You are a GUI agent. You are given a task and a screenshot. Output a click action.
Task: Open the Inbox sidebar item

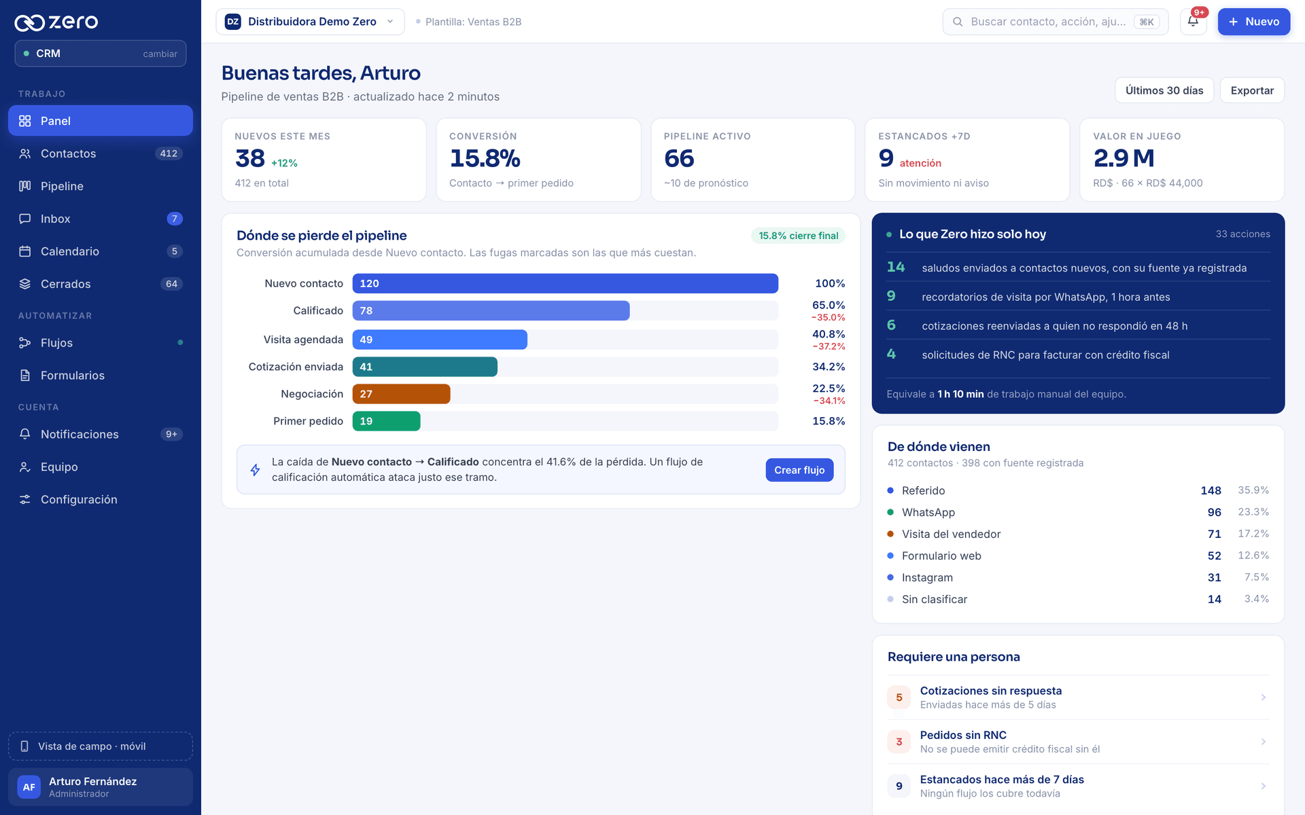[x=101, y=219]
